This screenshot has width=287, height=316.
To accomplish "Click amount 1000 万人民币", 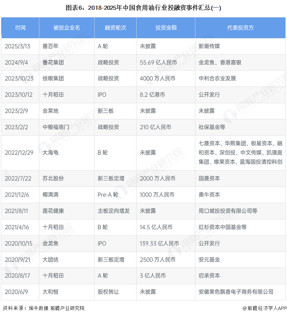I will tap(157, 195).
